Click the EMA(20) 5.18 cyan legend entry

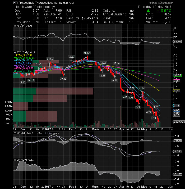(x=23, y=60)
